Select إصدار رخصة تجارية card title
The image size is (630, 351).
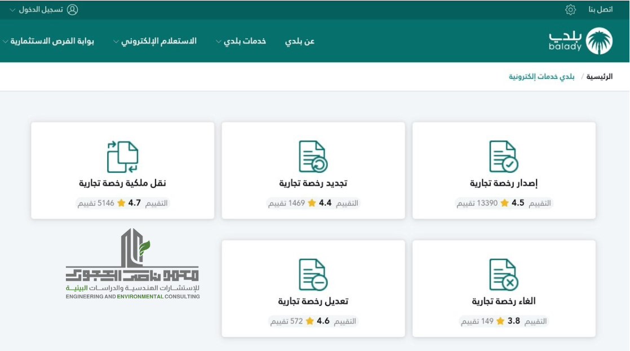504,184
